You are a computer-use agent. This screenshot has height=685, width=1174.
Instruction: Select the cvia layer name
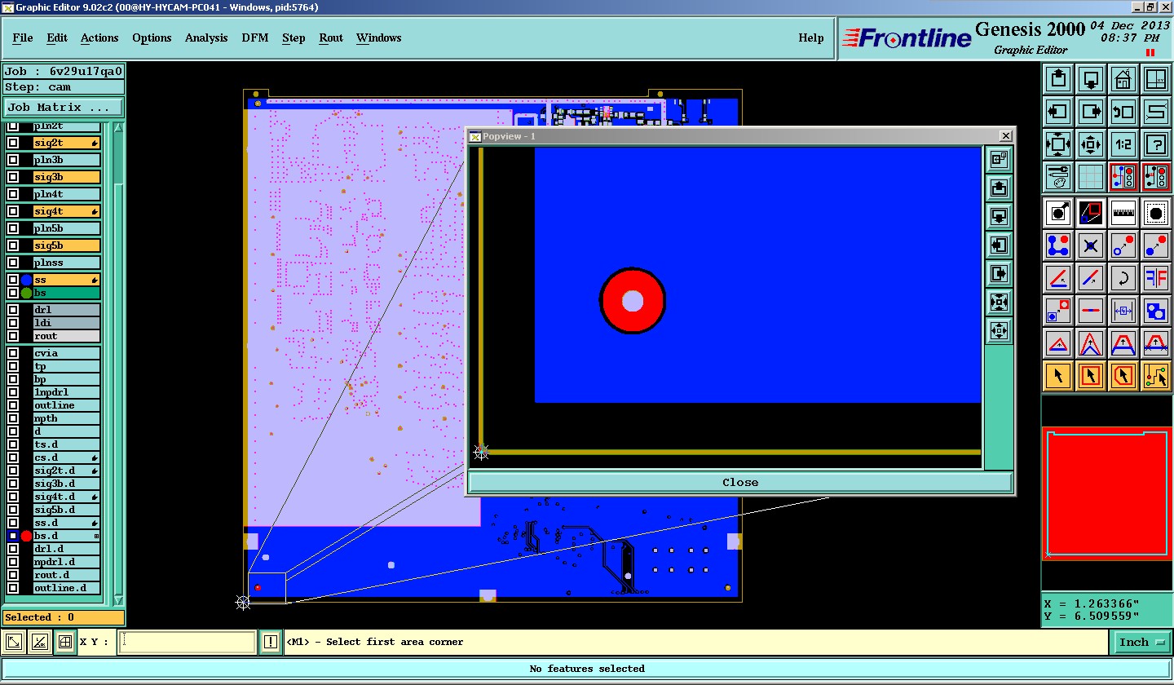tap(67, 353)
